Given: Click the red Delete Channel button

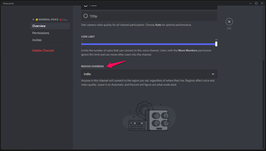Looking at the screenshot, I should tap(43, 50).
